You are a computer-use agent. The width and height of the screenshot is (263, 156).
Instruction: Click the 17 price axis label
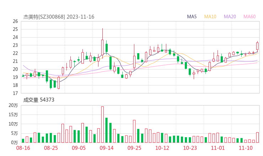(15, 93)
